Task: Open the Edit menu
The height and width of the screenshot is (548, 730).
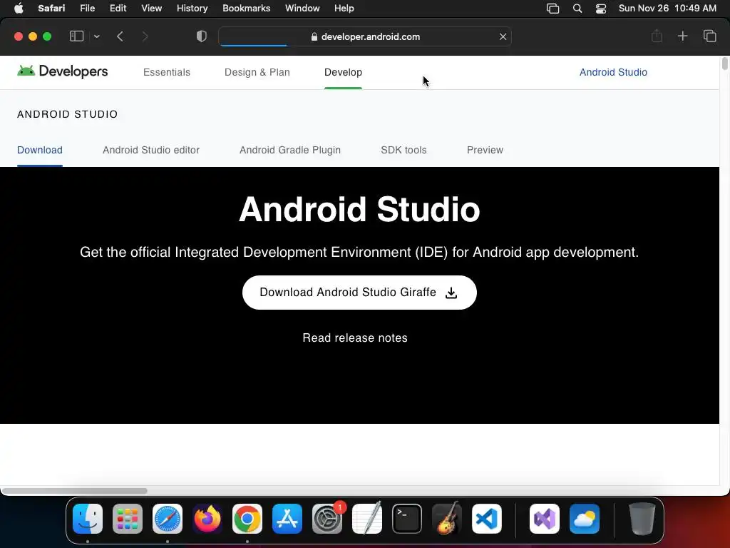Action: point(118,9)
